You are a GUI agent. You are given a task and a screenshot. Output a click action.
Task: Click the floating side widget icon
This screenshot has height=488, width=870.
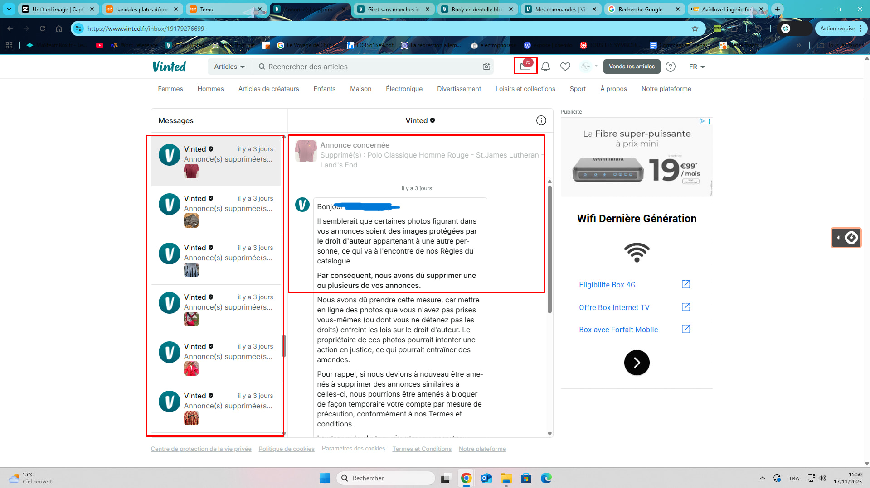(x=846, y=238)
